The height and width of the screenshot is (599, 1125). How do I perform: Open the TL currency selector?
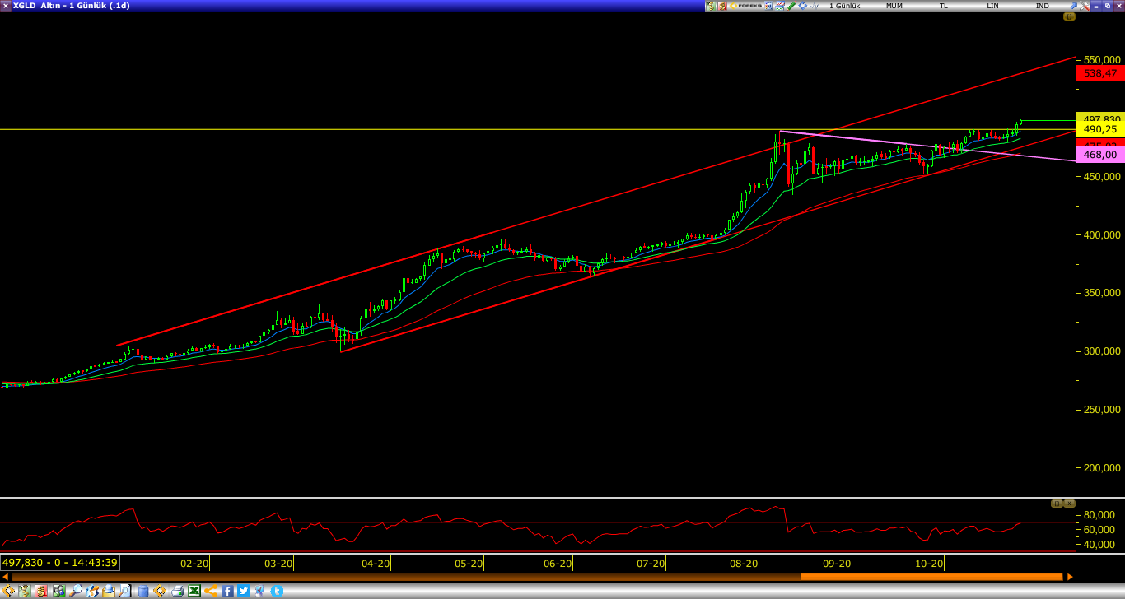point(944,6)
